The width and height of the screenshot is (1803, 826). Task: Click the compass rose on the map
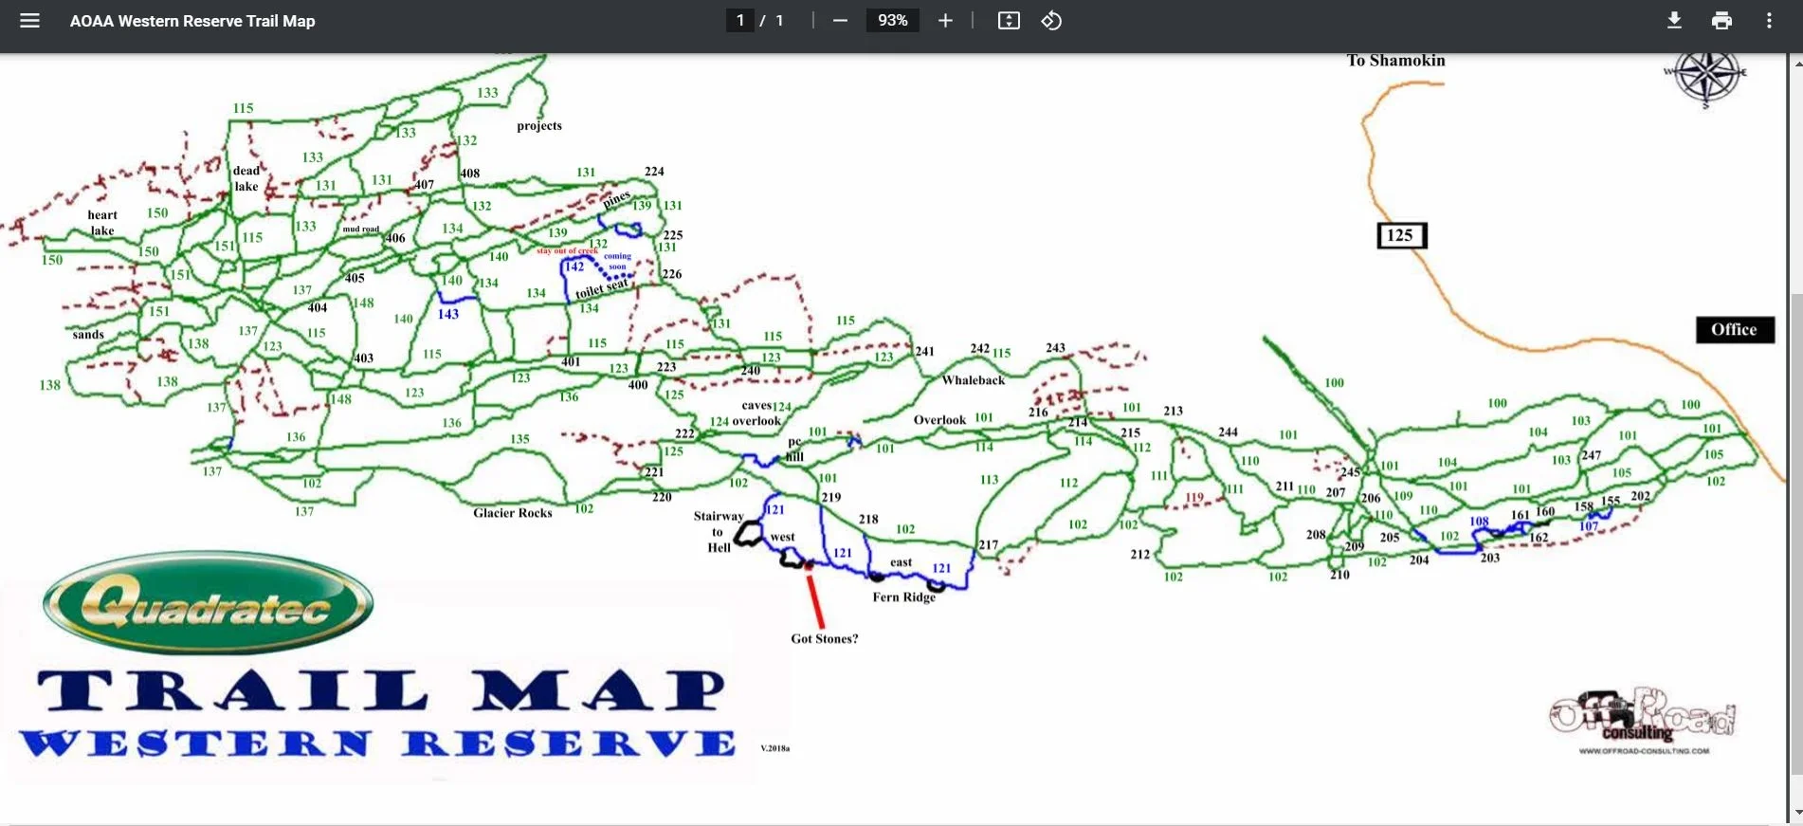1706,78
